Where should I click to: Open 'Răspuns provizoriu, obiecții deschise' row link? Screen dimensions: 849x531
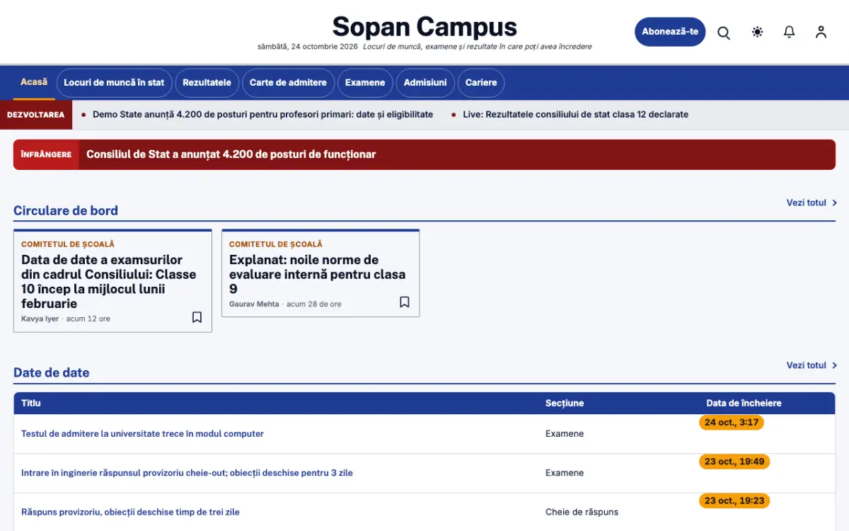[x=130, y=512]
